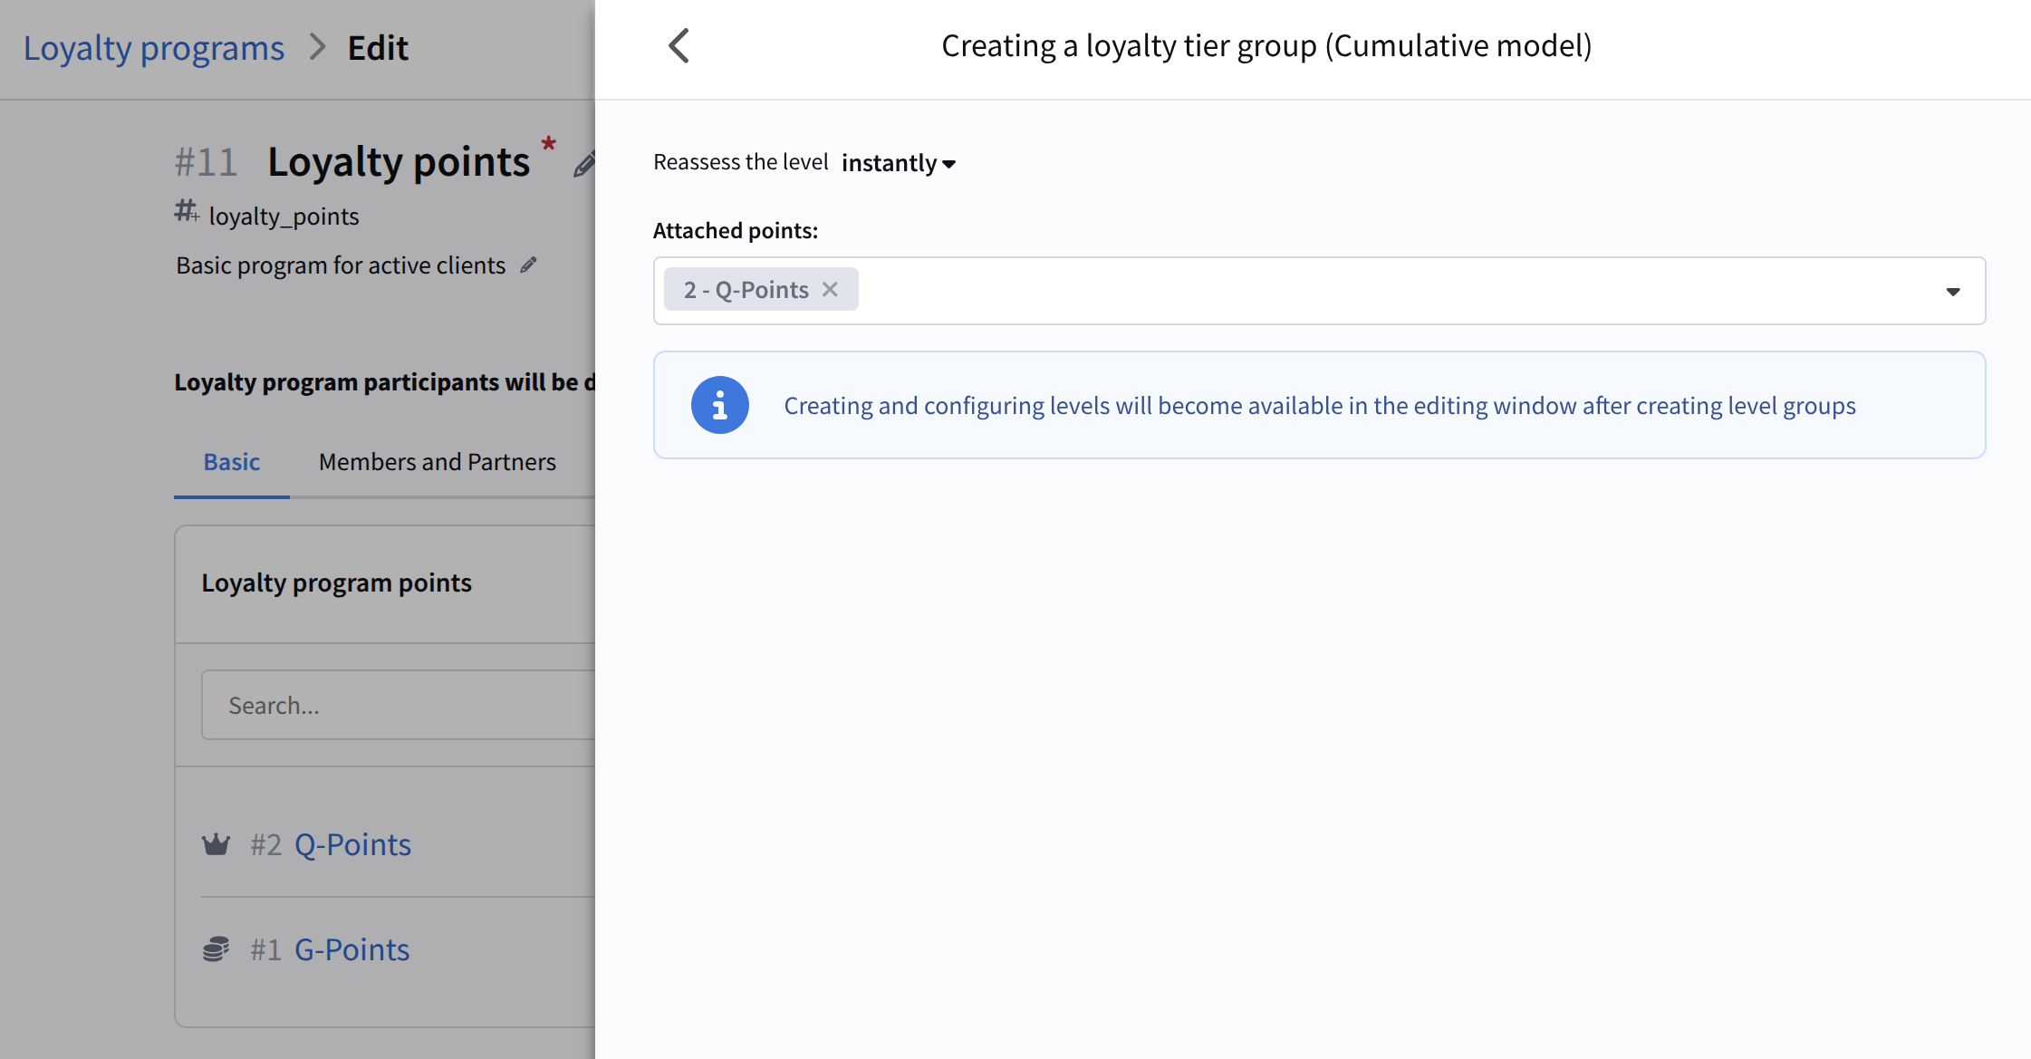2031x1059 pixels.
Task: Open the Q-Points link
Action: click(352, 844)
